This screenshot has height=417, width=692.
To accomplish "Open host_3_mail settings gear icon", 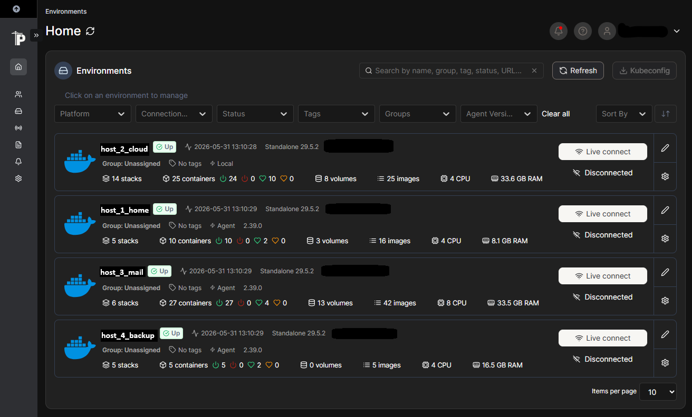I will [x=665, y=301].
